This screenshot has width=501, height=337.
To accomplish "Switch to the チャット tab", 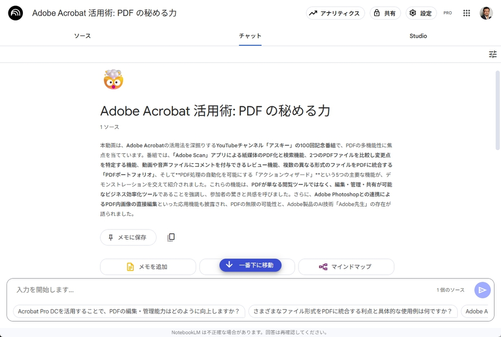I will tap(250, 36).
